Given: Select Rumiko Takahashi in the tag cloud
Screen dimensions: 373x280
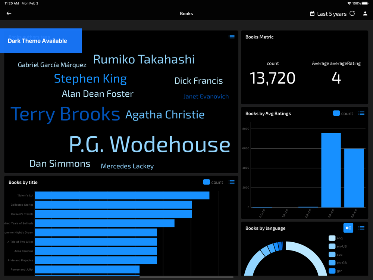Looking at the screenshot, I should pos(144,59).
